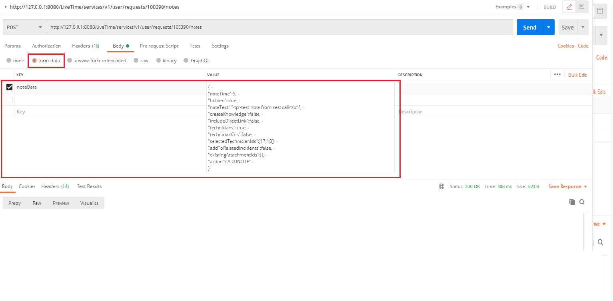The width and height of the screenshot is (613, 301).
Task: Collapse request title using triangle arrow
Action: pos(6,7)
